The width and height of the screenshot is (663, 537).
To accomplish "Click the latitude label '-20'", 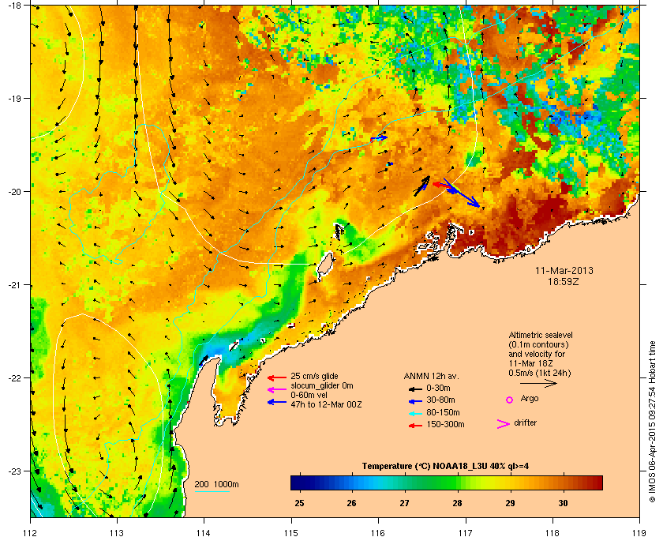I will pyautogui.click(x=14, y=192).
